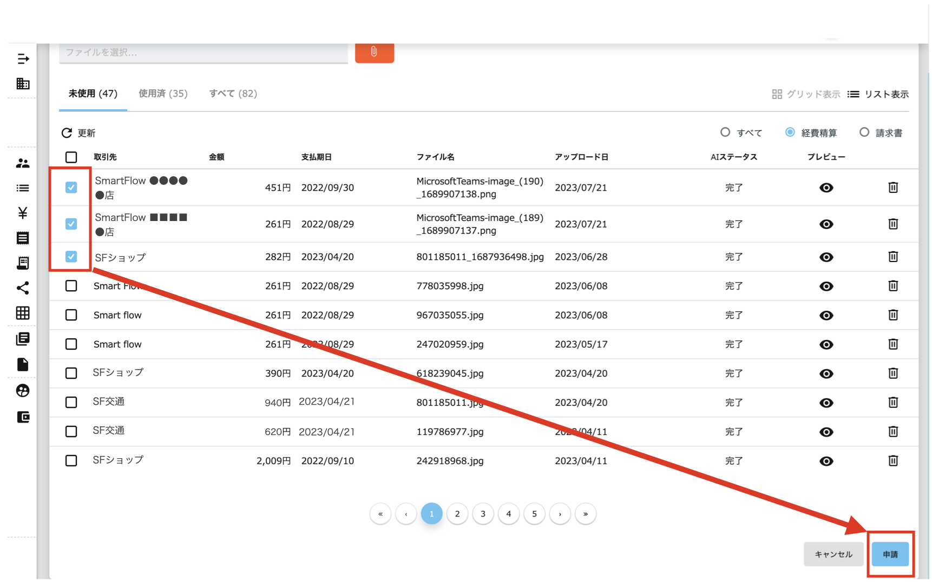Image resolution: width=932 pixels, height=582 pixels.
Task: Delete the 778035998.jpg row
Action: coord(893,286)
